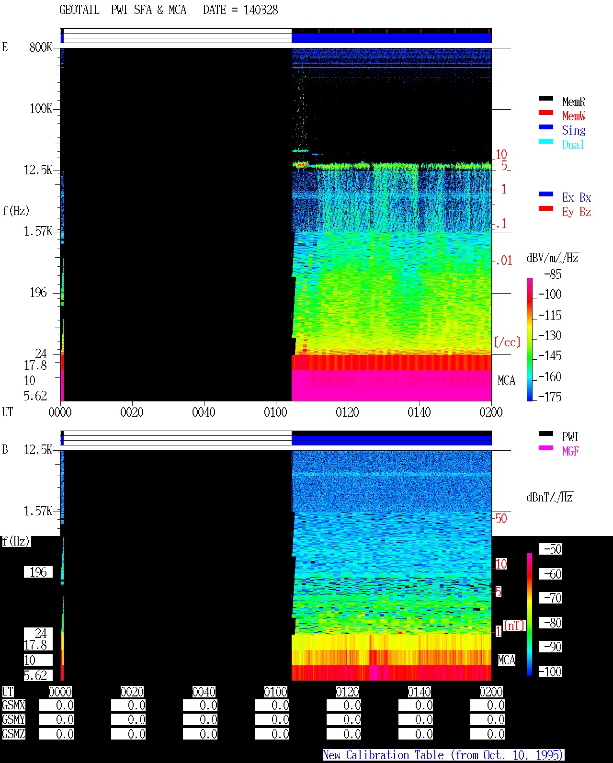This screenshot has height=763, width=613.
Task: Click the blue Sing legend swatch
Action: pos(546,127)
